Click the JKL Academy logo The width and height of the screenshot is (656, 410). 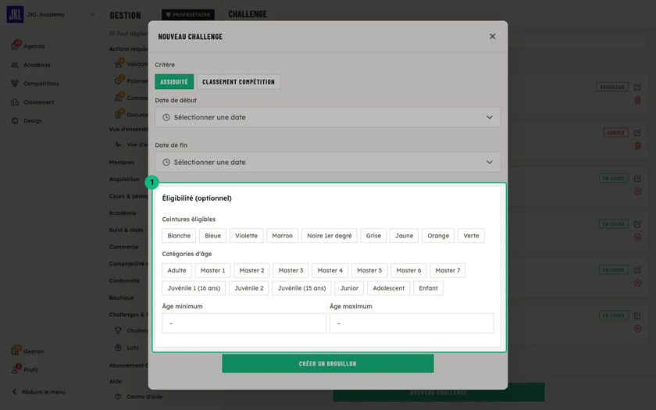(x=15, y=14)
